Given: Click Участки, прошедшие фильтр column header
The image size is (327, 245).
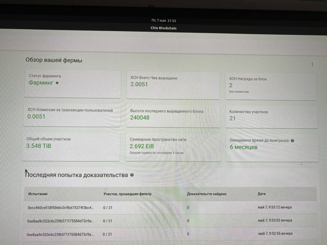Looking at the screenshot, I should click(x=127, y=194).
